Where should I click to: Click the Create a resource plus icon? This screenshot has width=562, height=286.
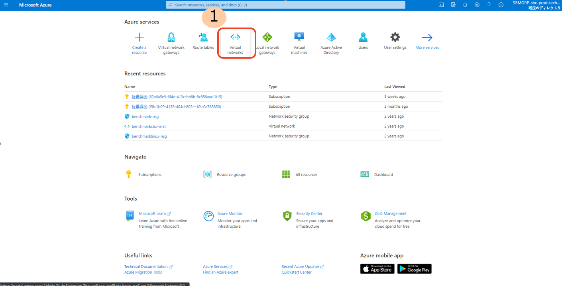pos(139,37)
